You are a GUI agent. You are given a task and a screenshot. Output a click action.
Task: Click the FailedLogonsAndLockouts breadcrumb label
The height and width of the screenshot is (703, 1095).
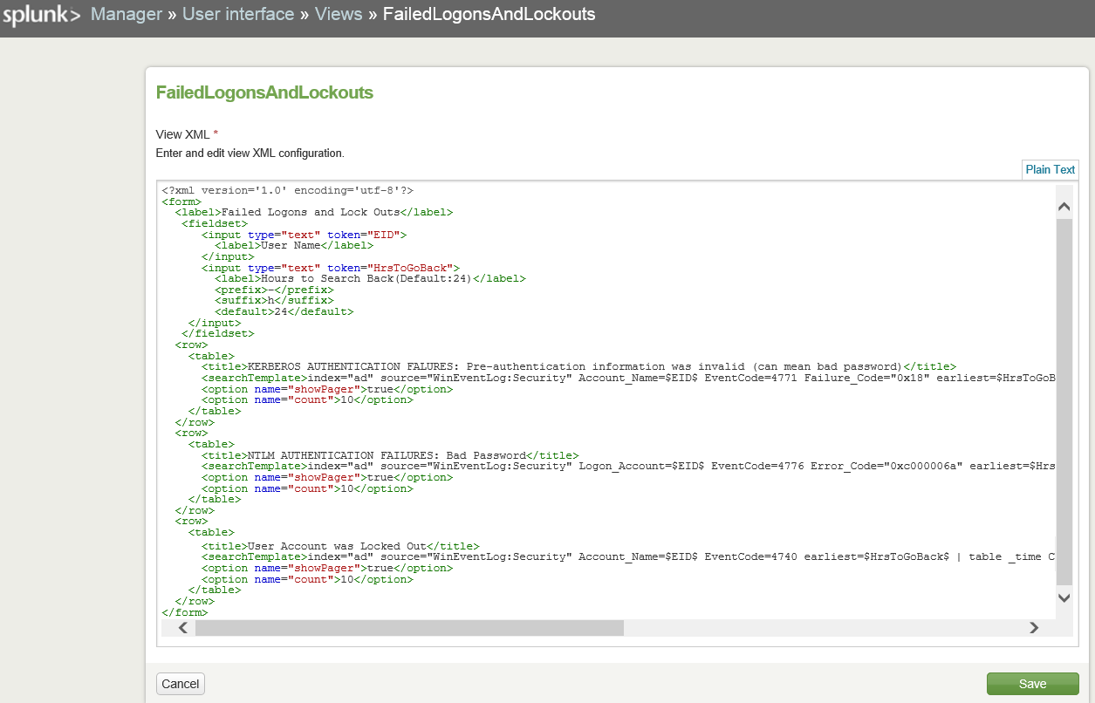tap(489, 14)
